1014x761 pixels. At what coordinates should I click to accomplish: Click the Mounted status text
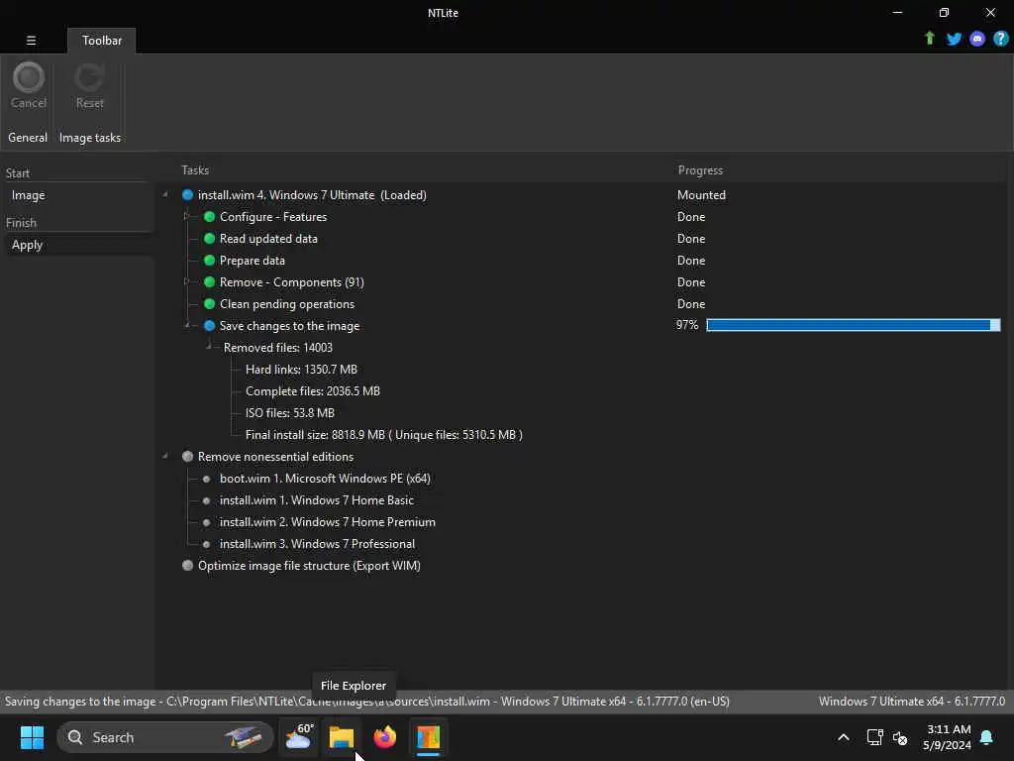(701, 195)
